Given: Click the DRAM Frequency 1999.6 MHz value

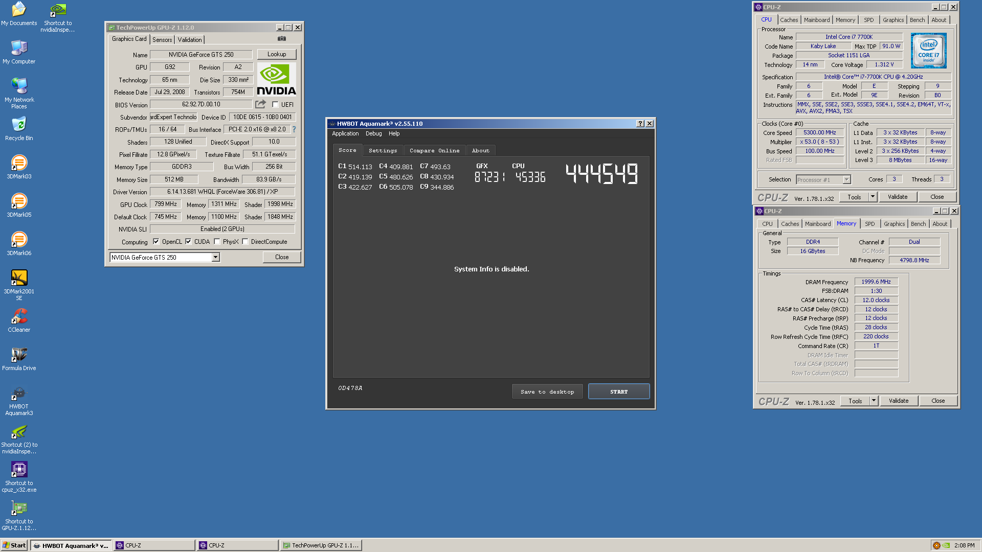Looking at the screenshot, I should tap(876, 282).
